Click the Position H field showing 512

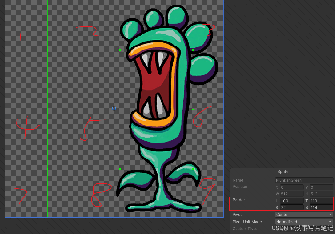(321, 194)
